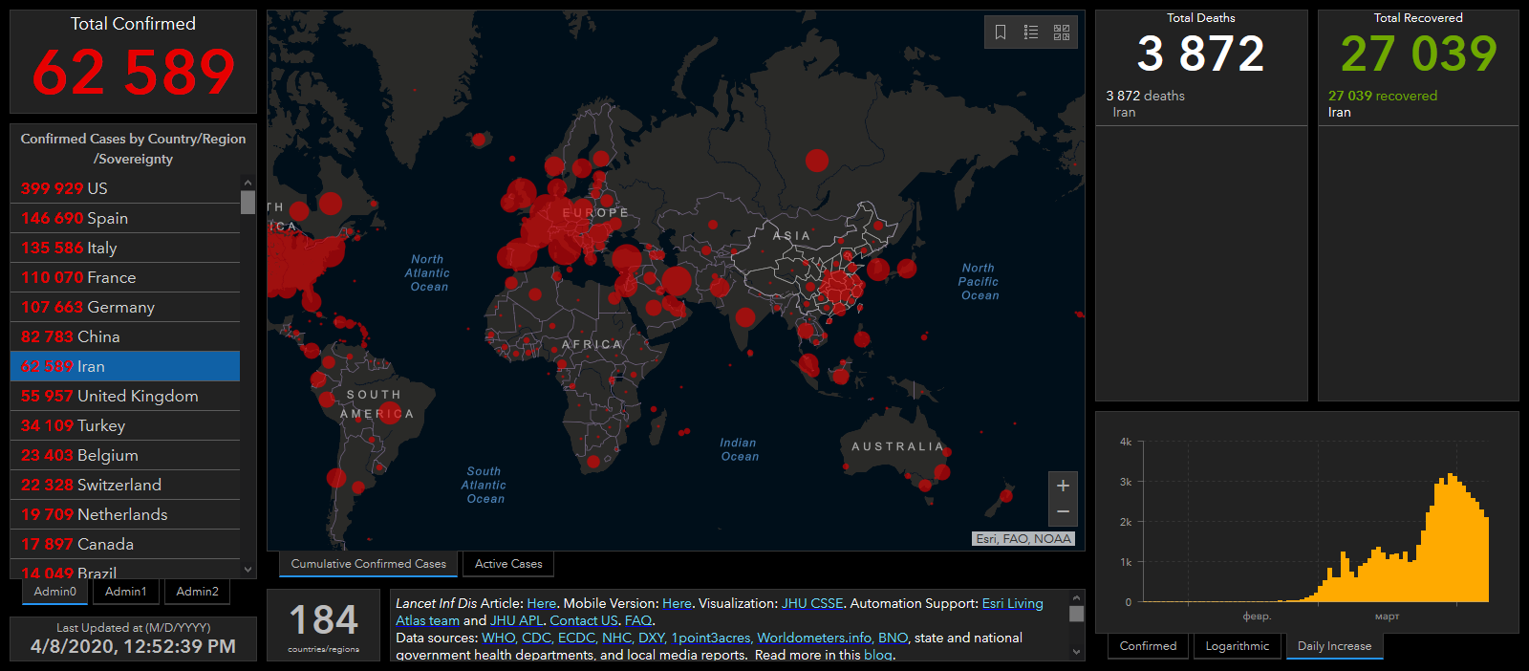Click the highlighted Iran row
Screen dimensions: 1529x671
(x=125, y=366)
